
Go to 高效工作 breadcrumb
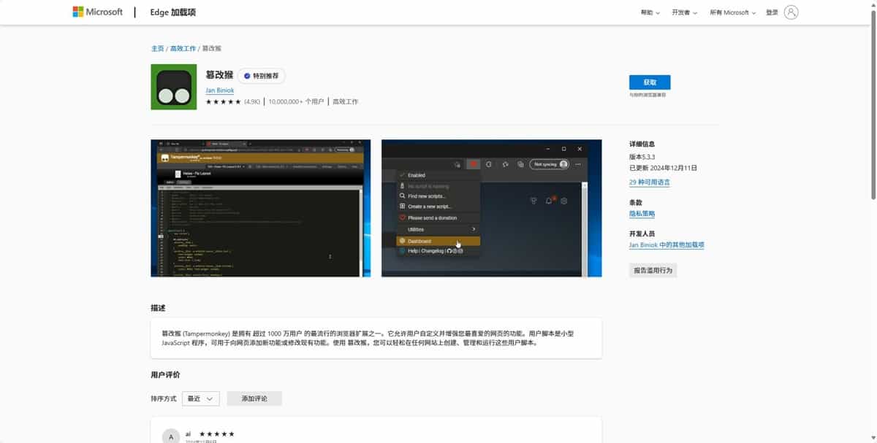pyautogui.click(x=183, y=48)
